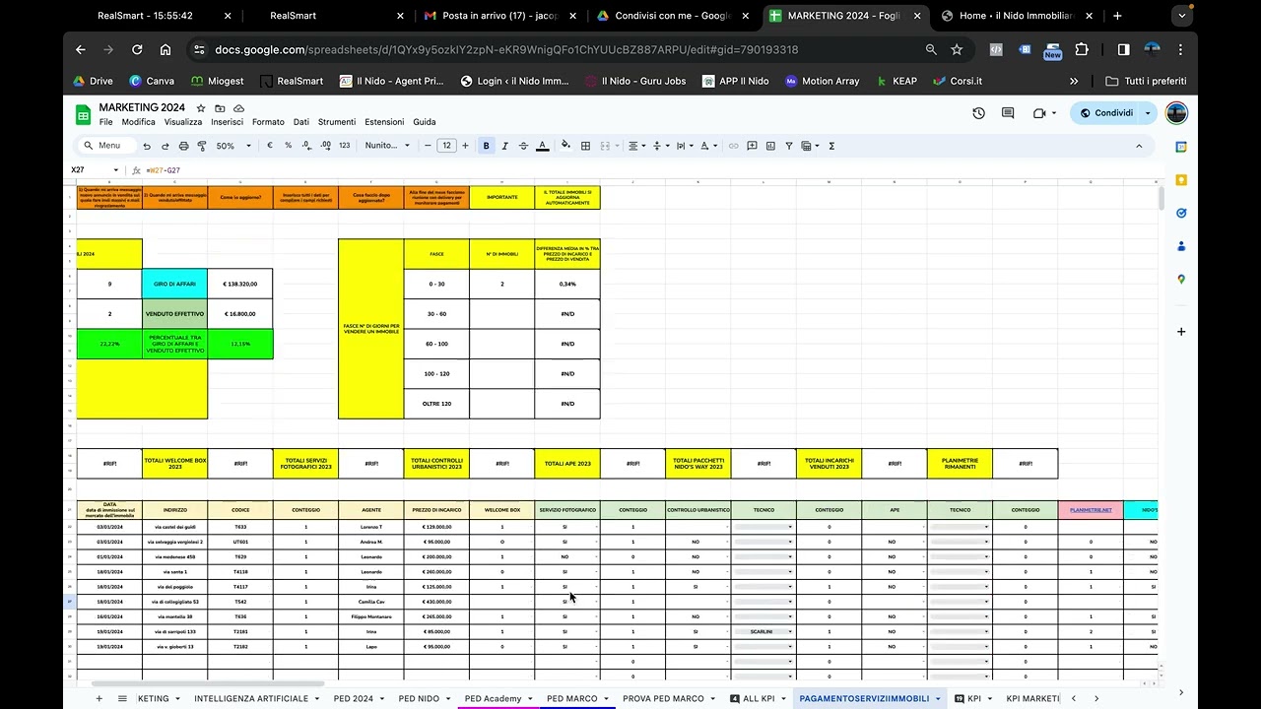Insert a link with chain icon
Screen dimensions: 1261x709
pos(733,146)
